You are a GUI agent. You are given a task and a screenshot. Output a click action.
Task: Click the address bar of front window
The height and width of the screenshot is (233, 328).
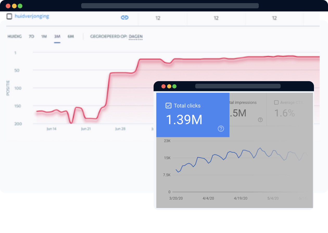(x=238, y=86)
